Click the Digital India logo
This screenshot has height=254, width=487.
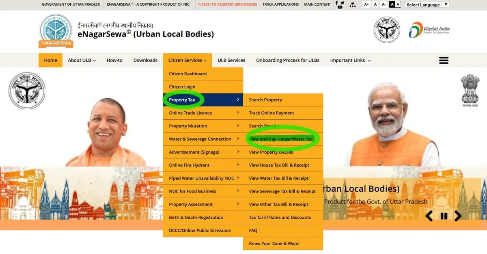coord(429,30)
